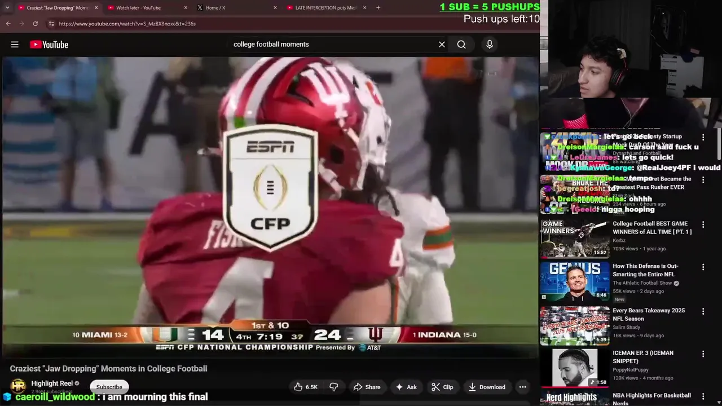The image size is (722, 406).
Task: Click the Download button
Action: (487, 387)
